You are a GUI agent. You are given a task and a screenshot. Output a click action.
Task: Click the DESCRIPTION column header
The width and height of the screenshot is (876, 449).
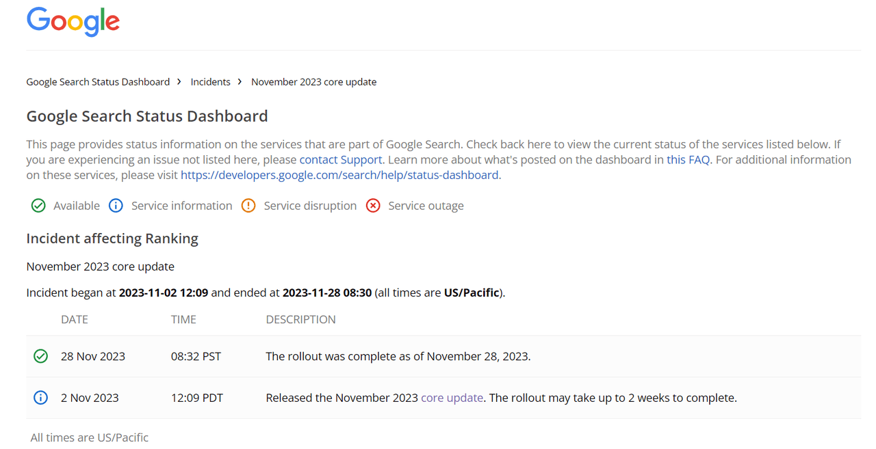301,319
